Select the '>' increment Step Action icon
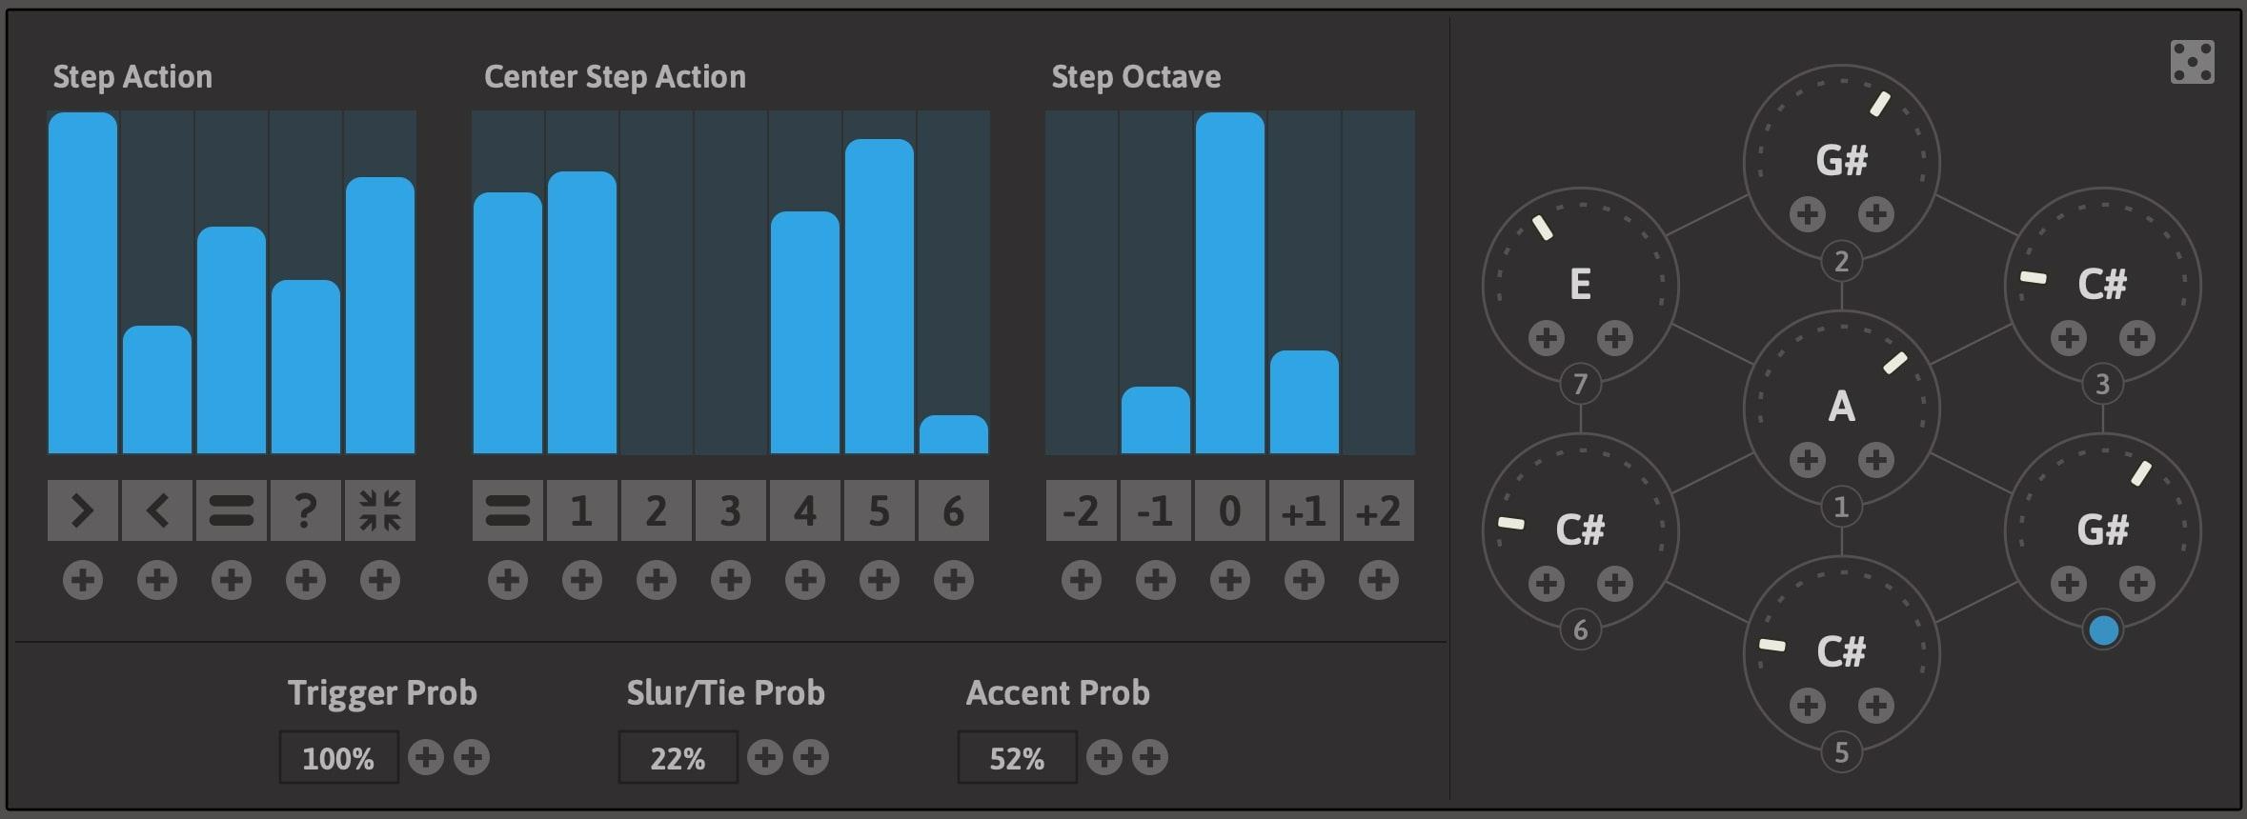The image size is (2247, 819). (x=82, y=510)
